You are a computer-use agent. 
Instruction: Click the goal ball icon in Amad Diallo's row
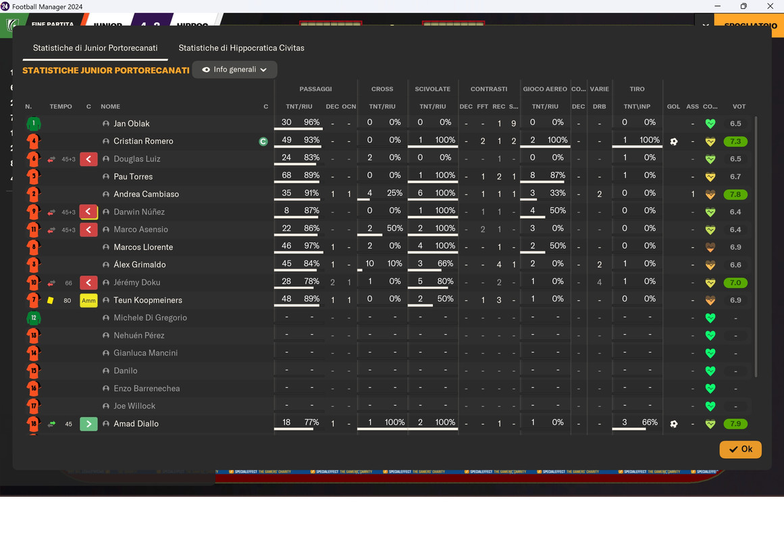pos(673,423)
